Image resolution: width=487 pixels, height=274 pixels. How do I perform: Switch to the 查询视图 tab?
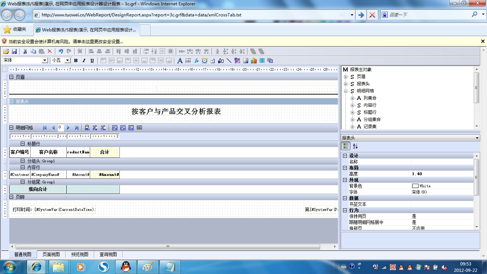click(108, 254)
